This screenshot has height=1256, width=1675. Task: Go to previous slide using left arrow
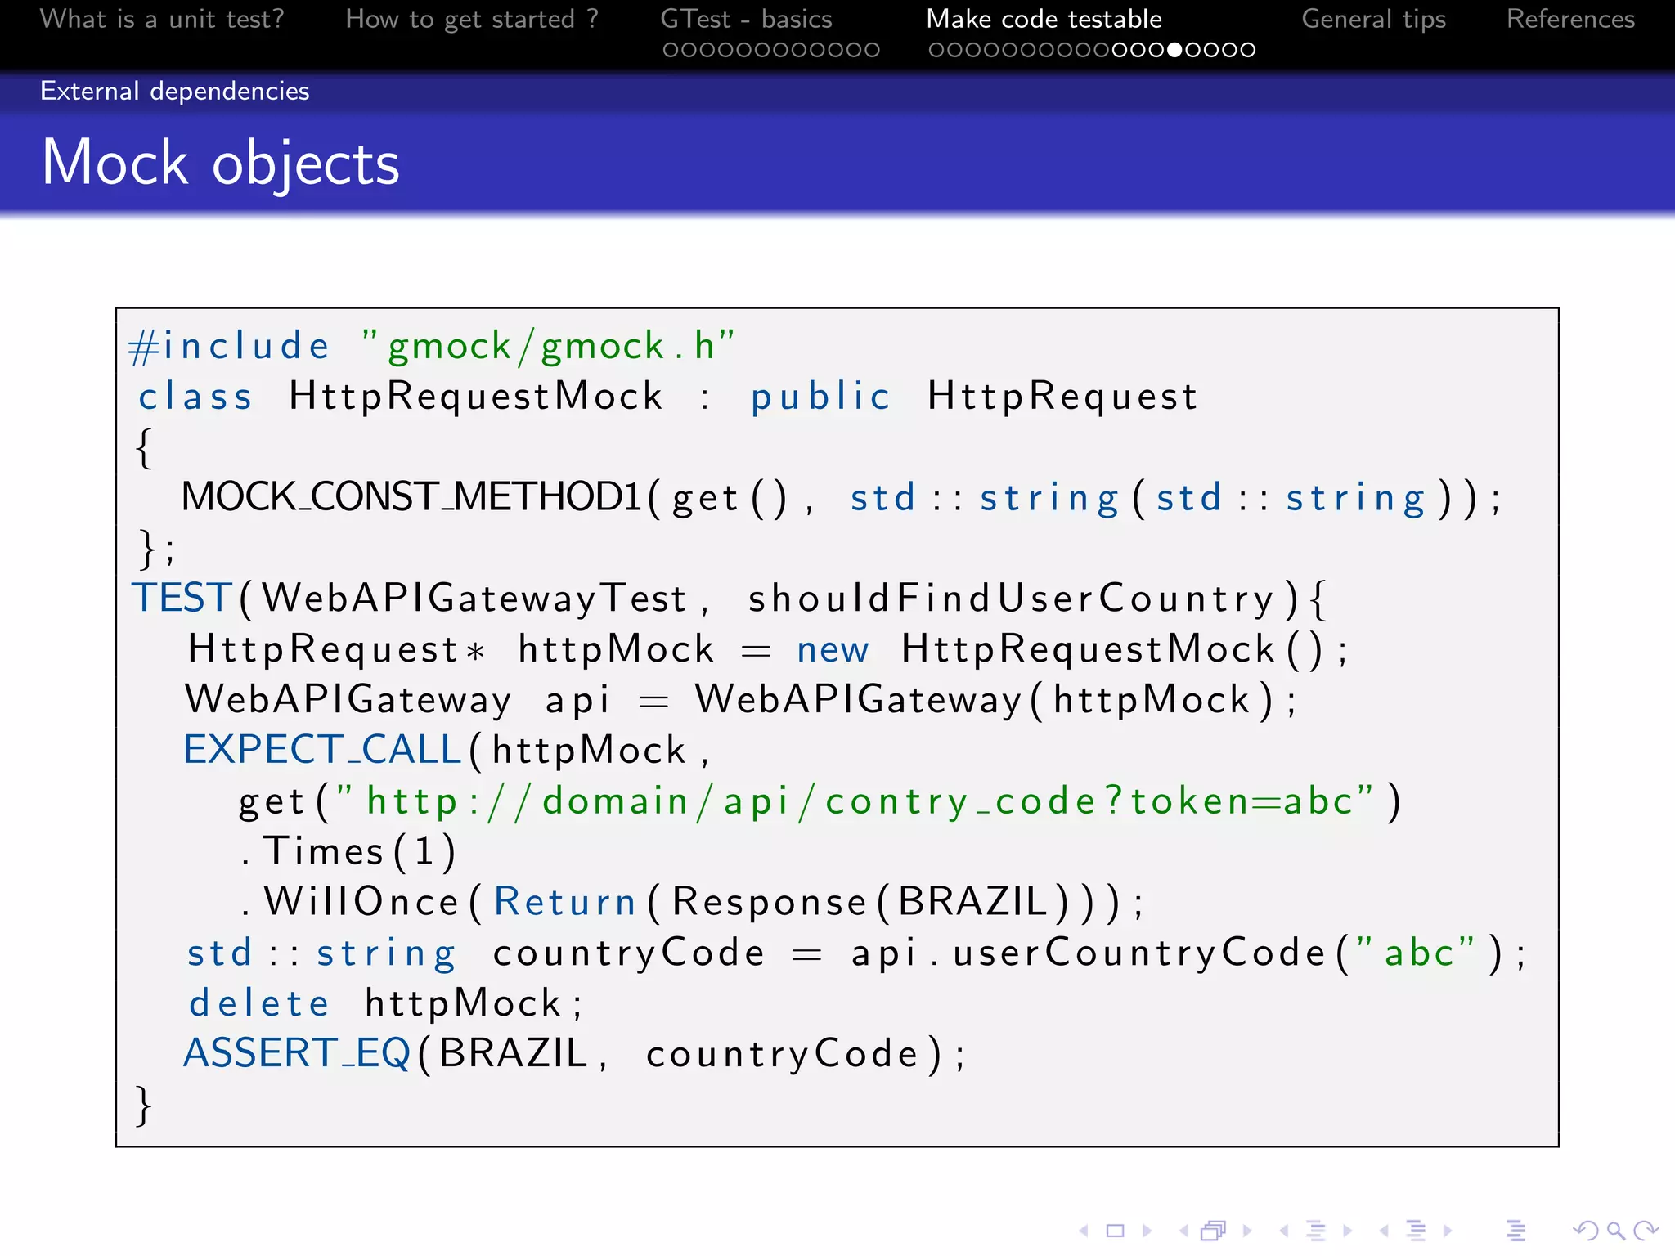pyautogui.click(x=1084, y=1231)
